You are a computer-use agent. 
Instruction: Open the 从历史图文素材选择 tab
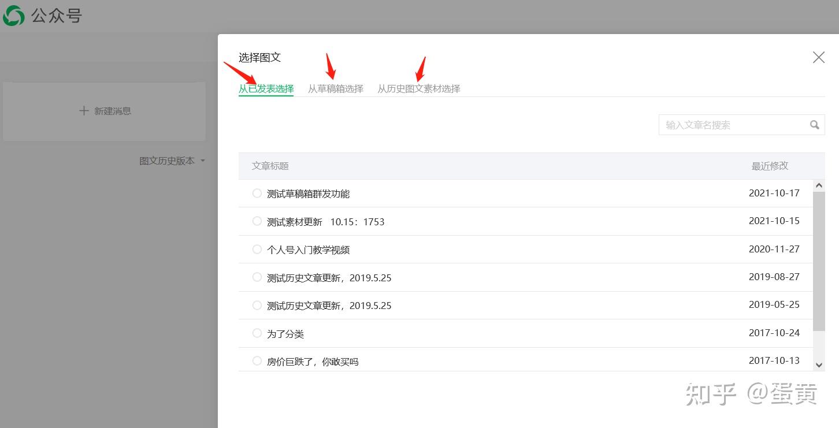[418, 88]
